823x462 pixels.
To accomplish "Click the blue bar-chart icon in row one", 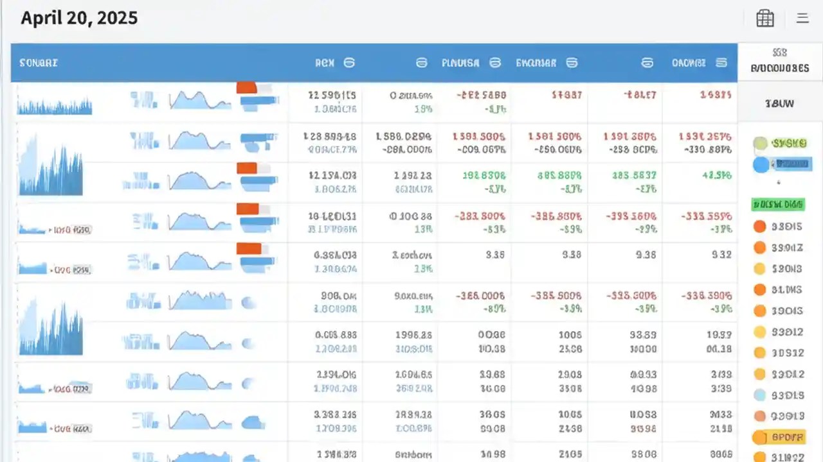I will pos(257,101).
